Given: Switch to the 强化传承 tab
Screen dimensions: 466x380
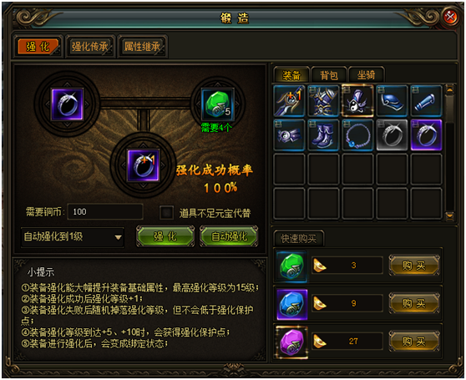Looking at the screenshot, I should pos(90,47).
